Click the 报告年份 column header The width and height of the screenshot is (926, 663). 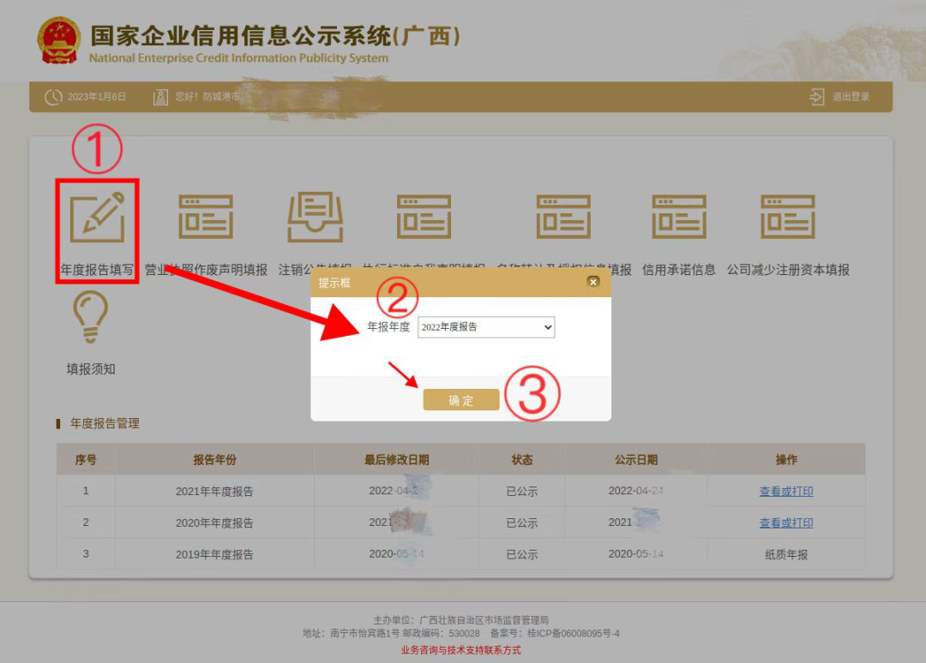[214, 460]
